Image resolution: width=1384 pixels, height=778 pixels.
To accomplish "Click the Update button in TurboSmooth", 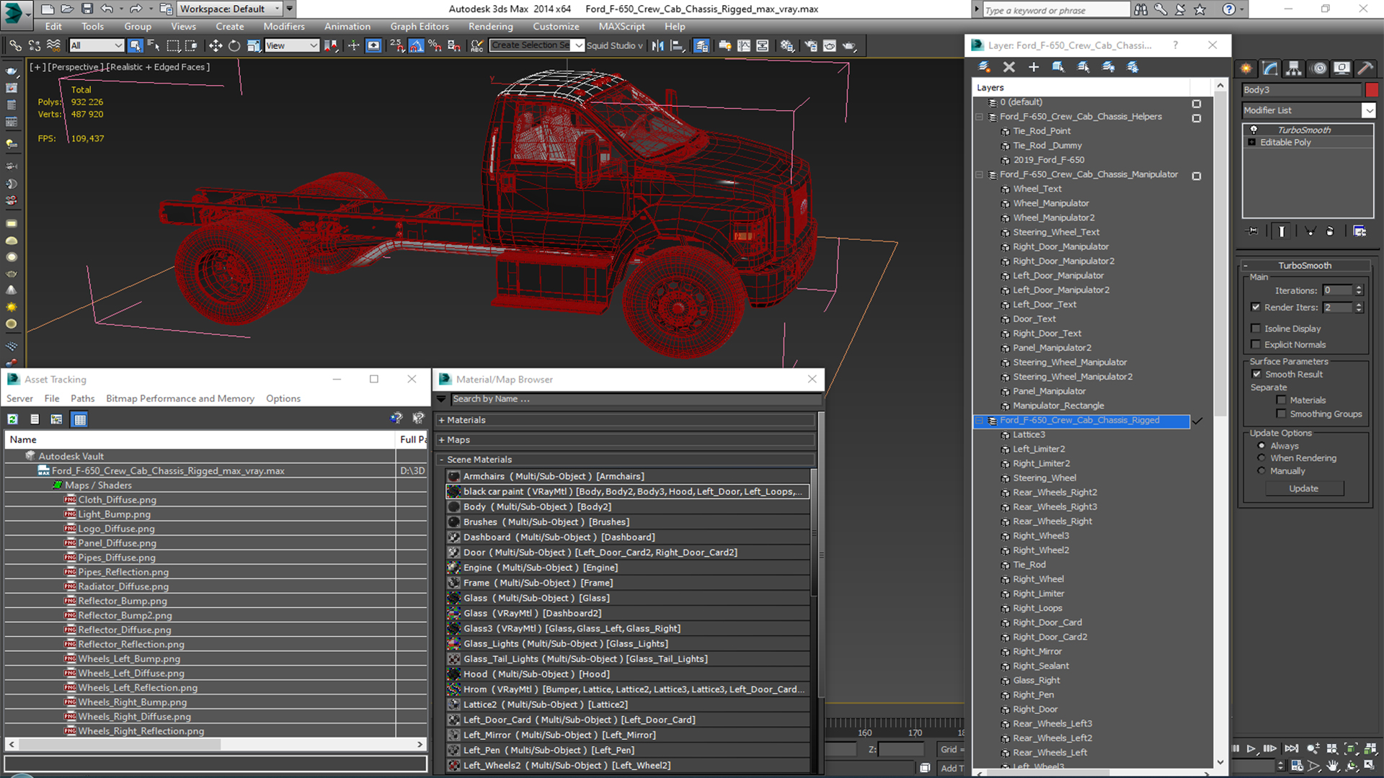I will 1304,488.
